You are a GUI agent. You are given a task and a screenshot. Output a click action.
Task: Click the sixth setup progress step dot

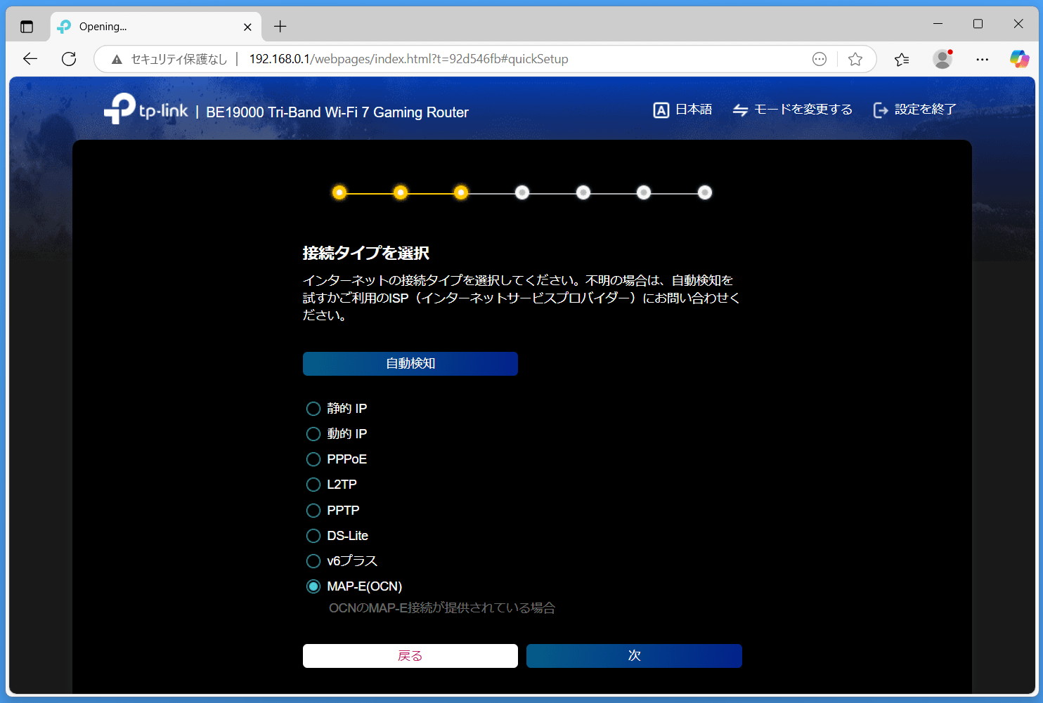click(644, 192)
